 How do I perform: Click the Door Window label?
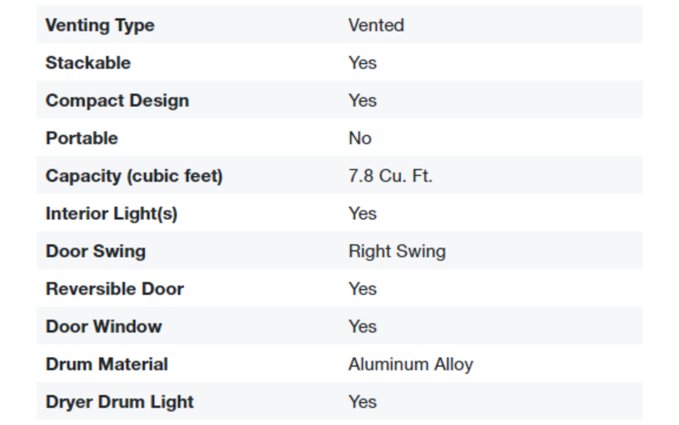(103, 327)
